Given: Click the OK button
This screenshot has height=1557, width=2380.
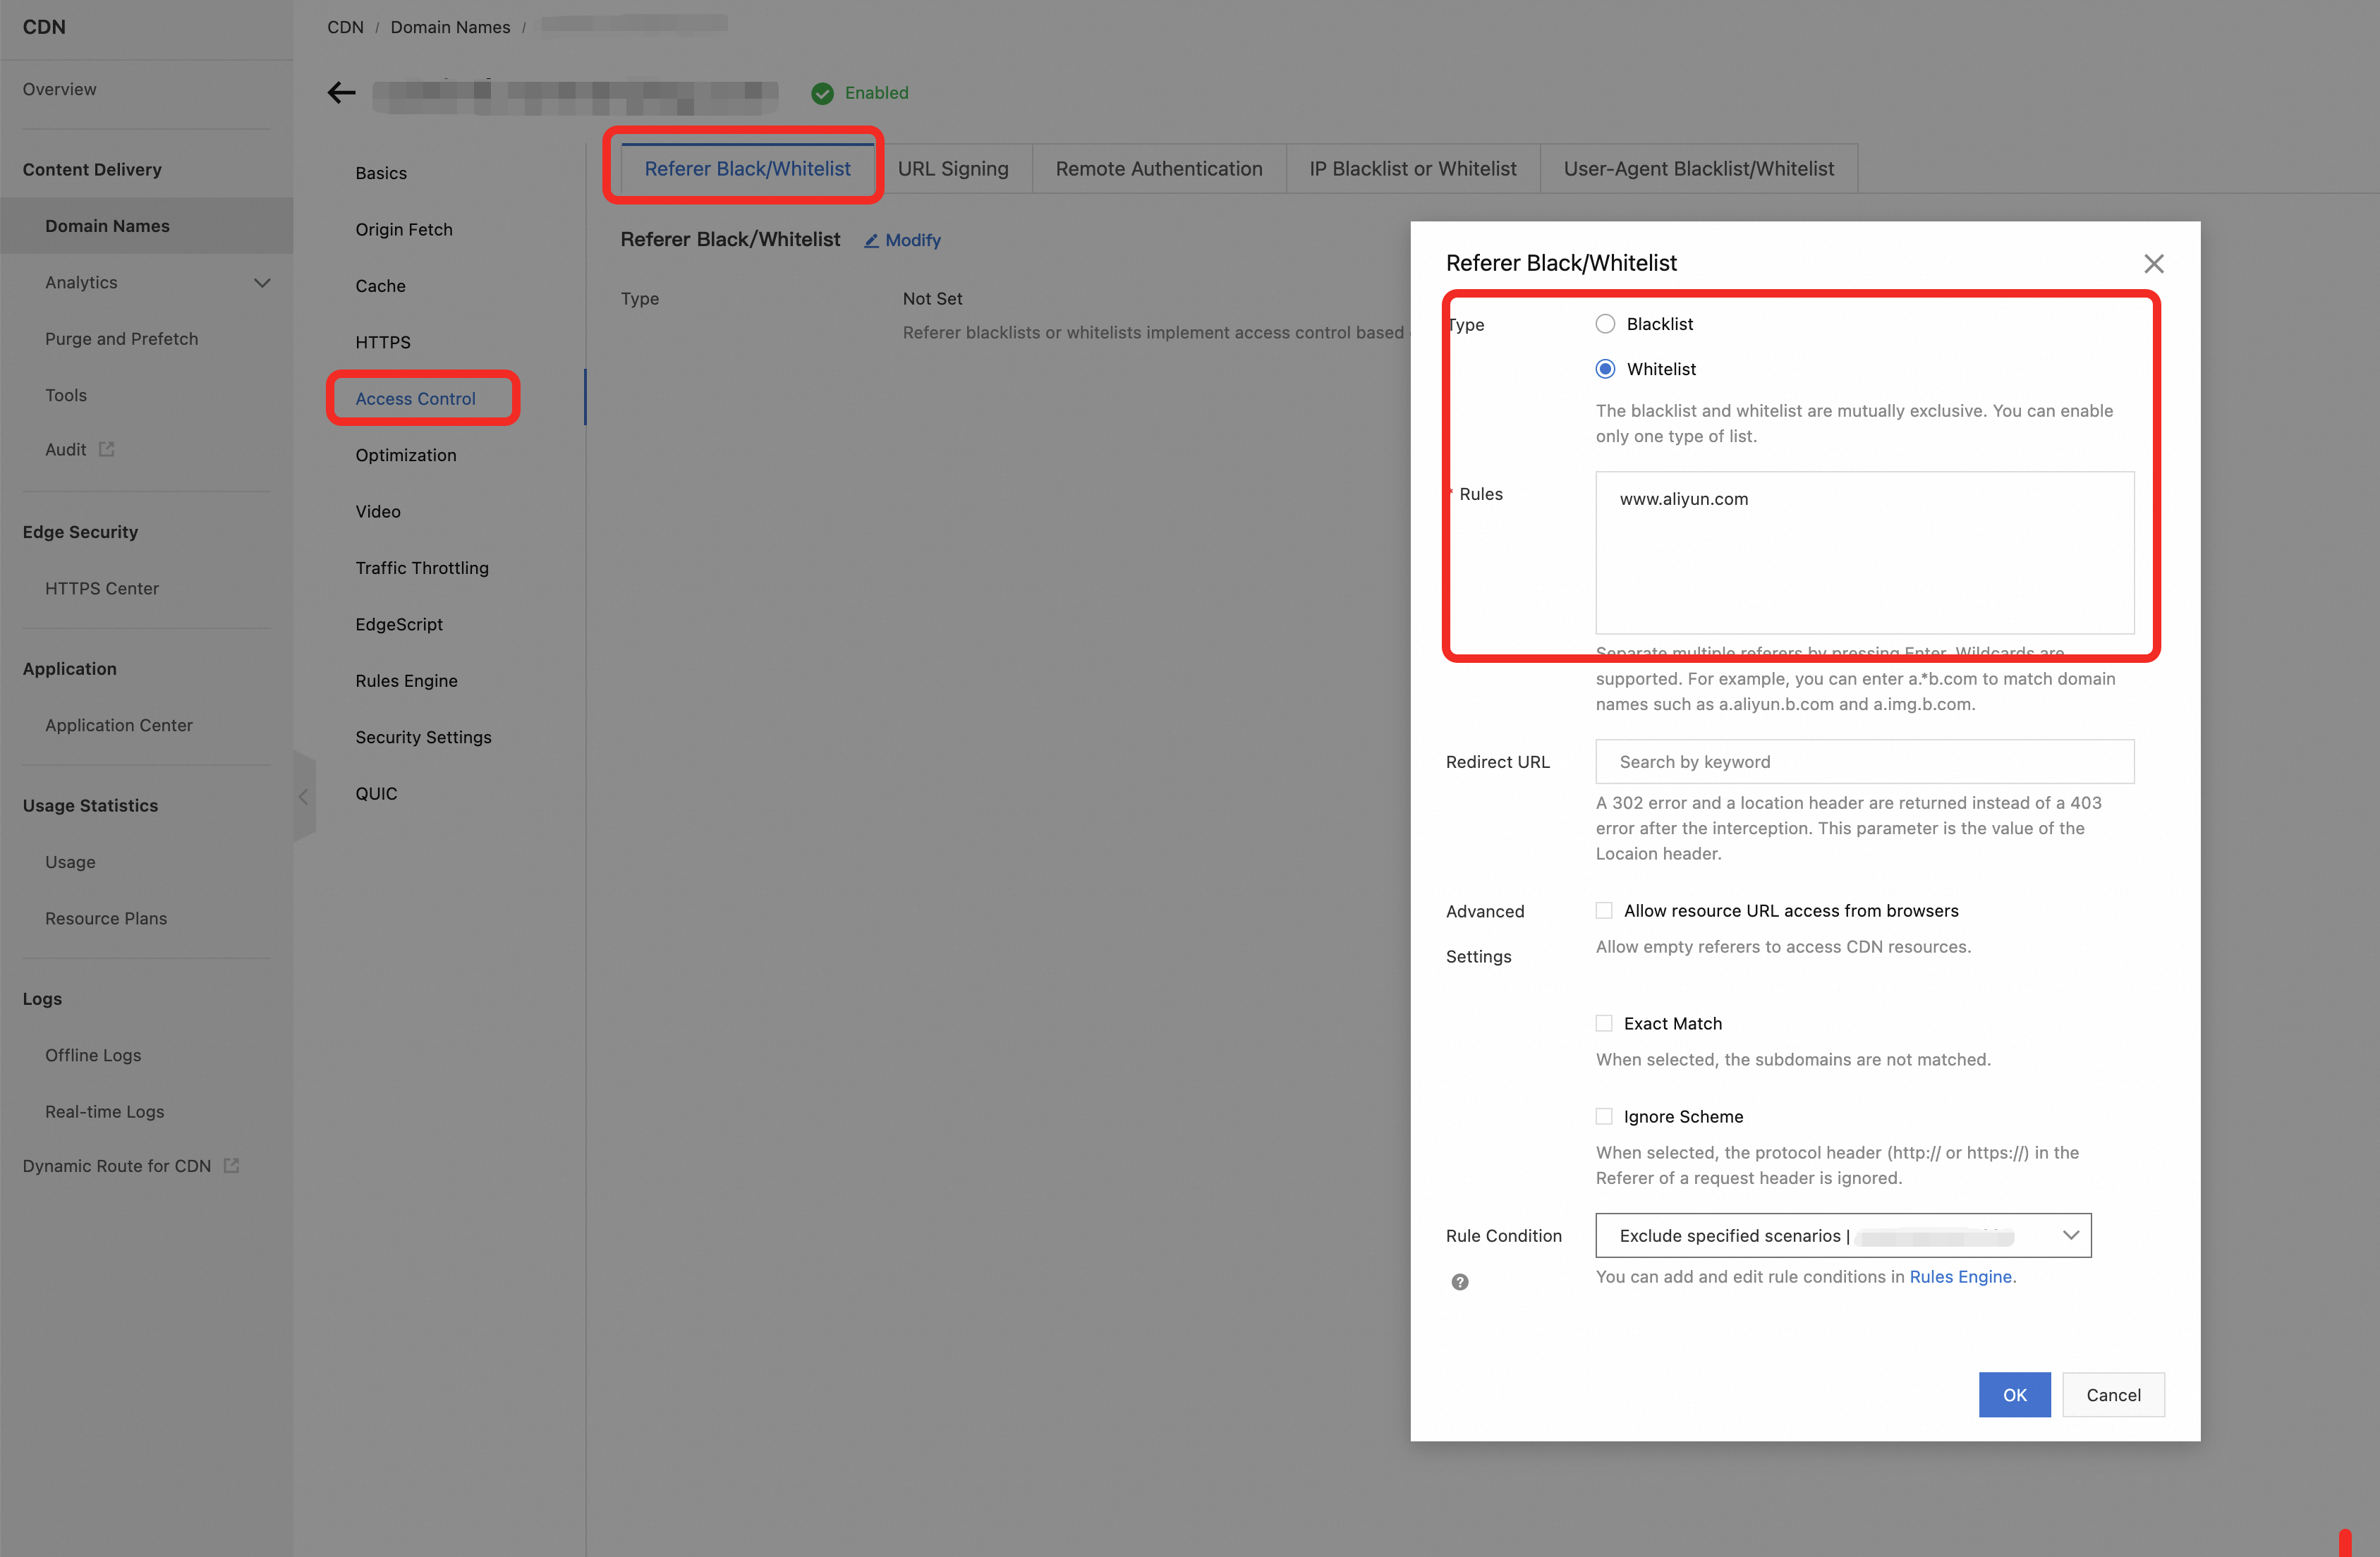Looking at the screenshot, I should coord(2014,1395).
